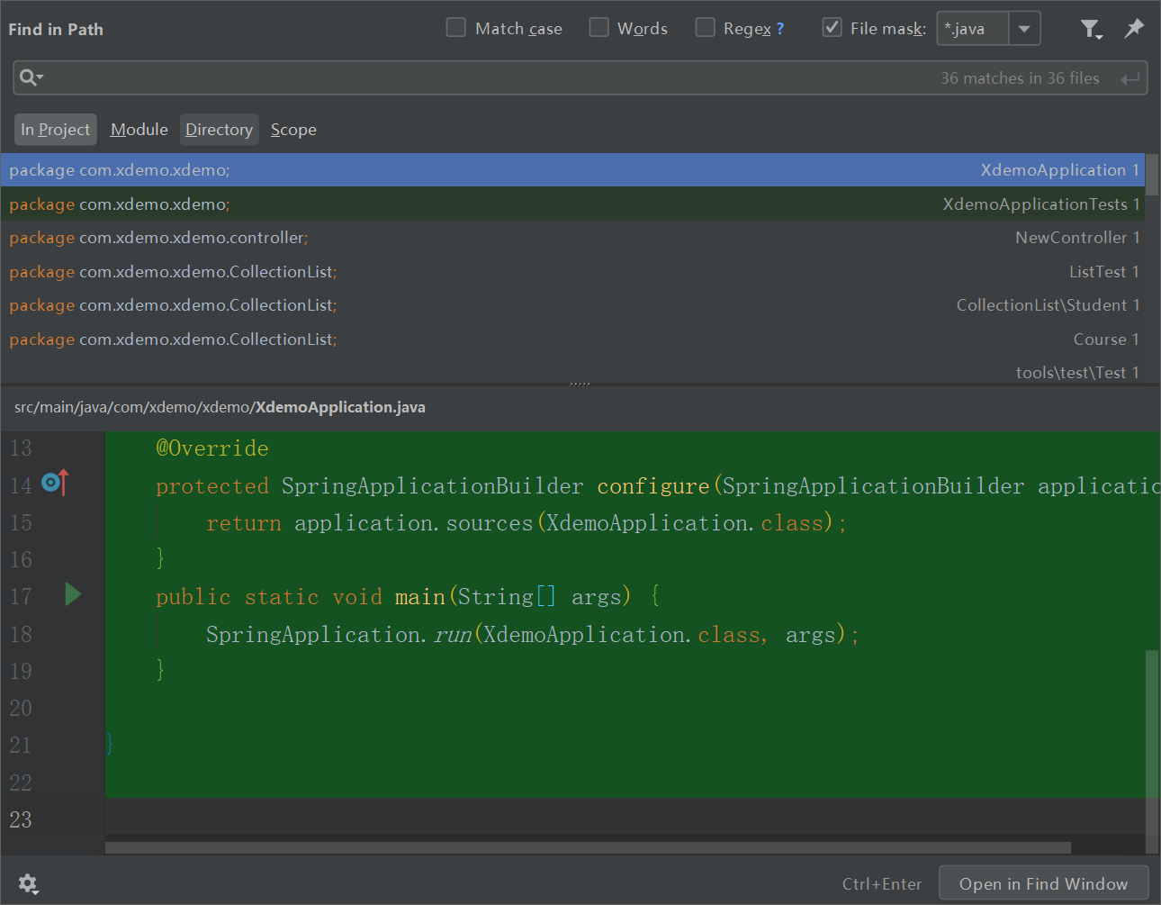Open regex help via the question mark link
Image resolution: width=1161 pixels, height=905 pixels.
(778, 27)
